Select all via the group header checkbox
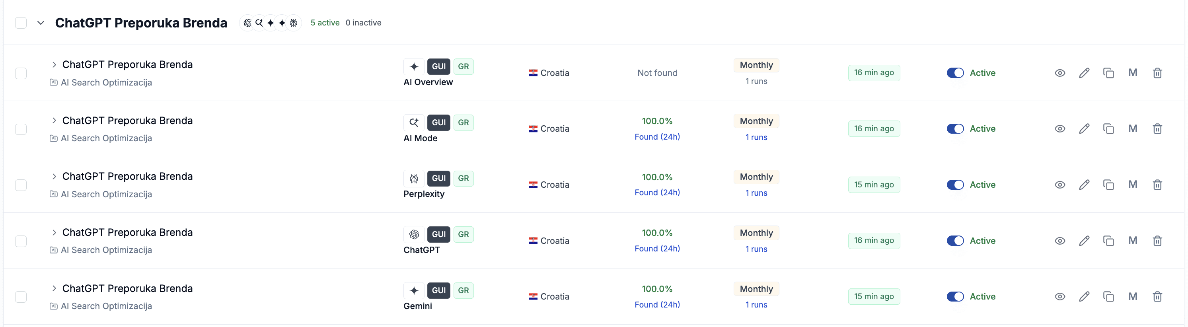Screen dimensions: 1188x327 tap(21, 23)
